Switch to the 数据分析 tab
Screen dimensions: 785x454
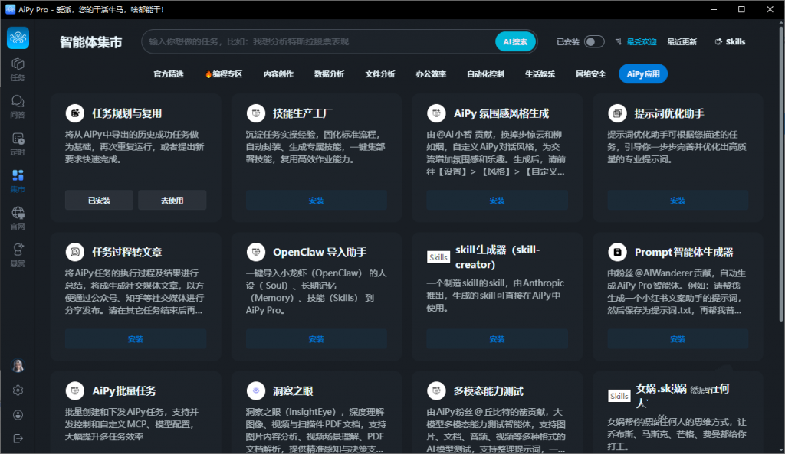coord(329,74)
